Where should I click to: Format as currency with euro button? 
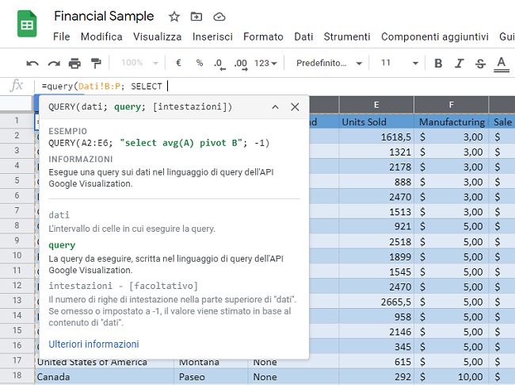click(178, 63)
